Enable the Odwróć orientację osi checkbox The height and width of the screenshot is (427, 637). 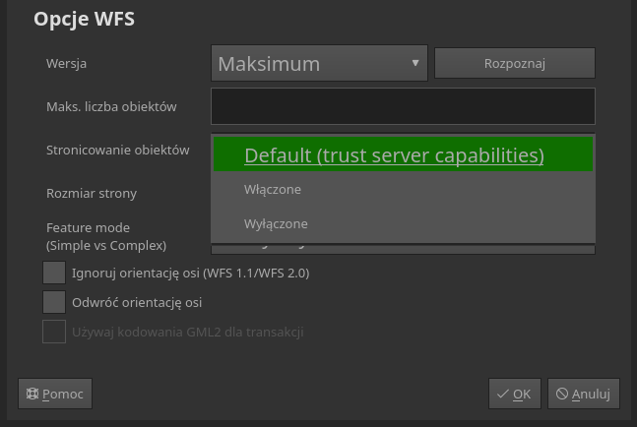pos(54,302)
